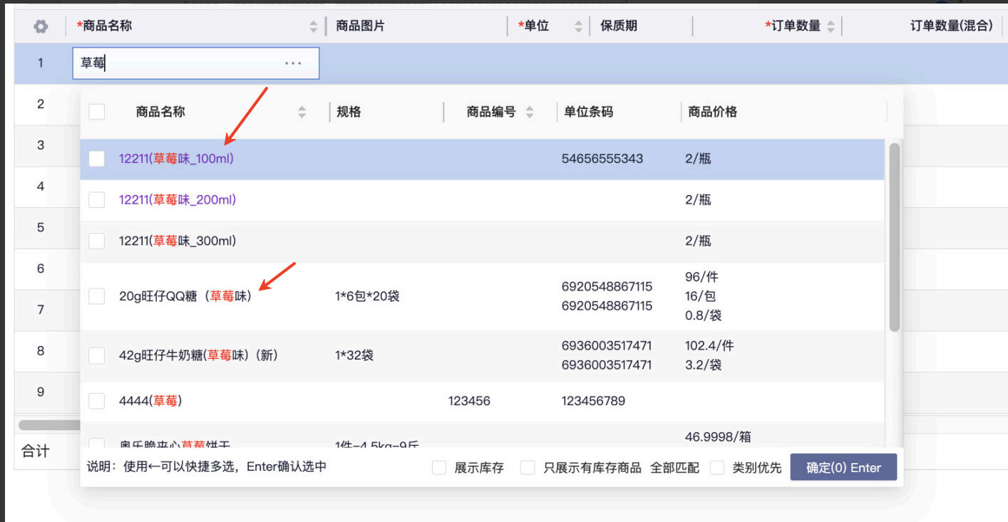Enable the 类别优先 checkbox
The width and height of the screenshot is (1008, 522).
click(717, 468)
